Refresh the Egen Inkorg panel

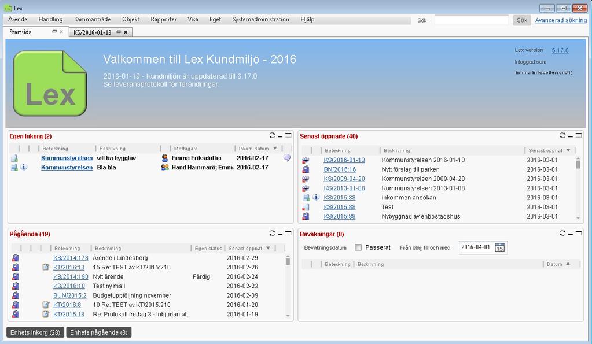pos(272,135)
